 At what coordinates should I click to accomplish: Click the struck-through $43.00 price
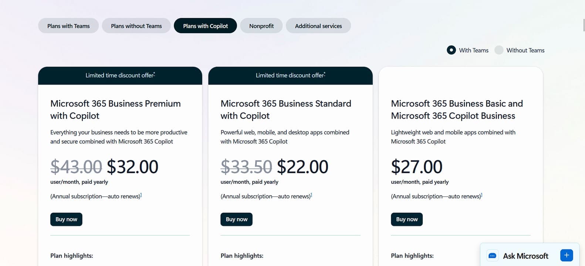pyautogui.click(x=76, y=167)
